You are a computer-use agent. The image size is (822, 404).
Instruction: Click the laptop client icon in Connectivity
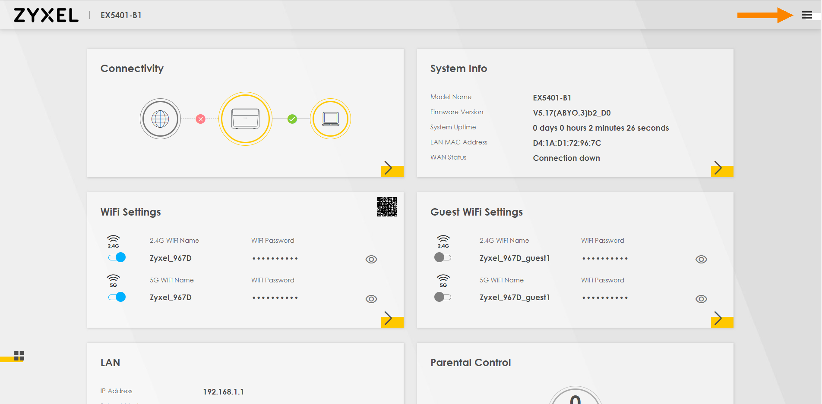click(330, 118)
